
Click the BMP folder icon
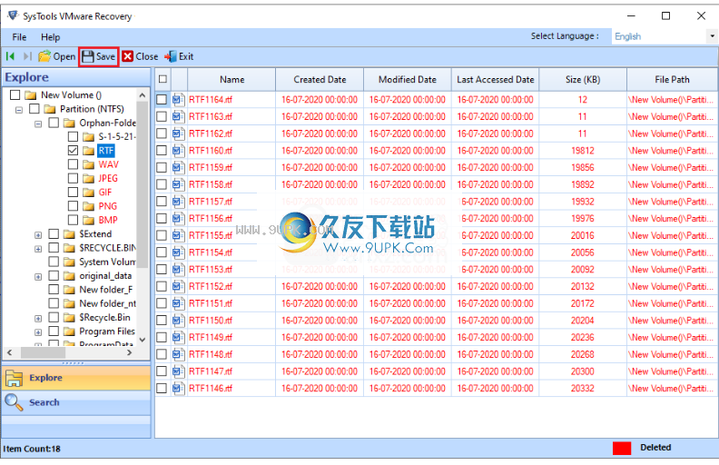(88, 220)
